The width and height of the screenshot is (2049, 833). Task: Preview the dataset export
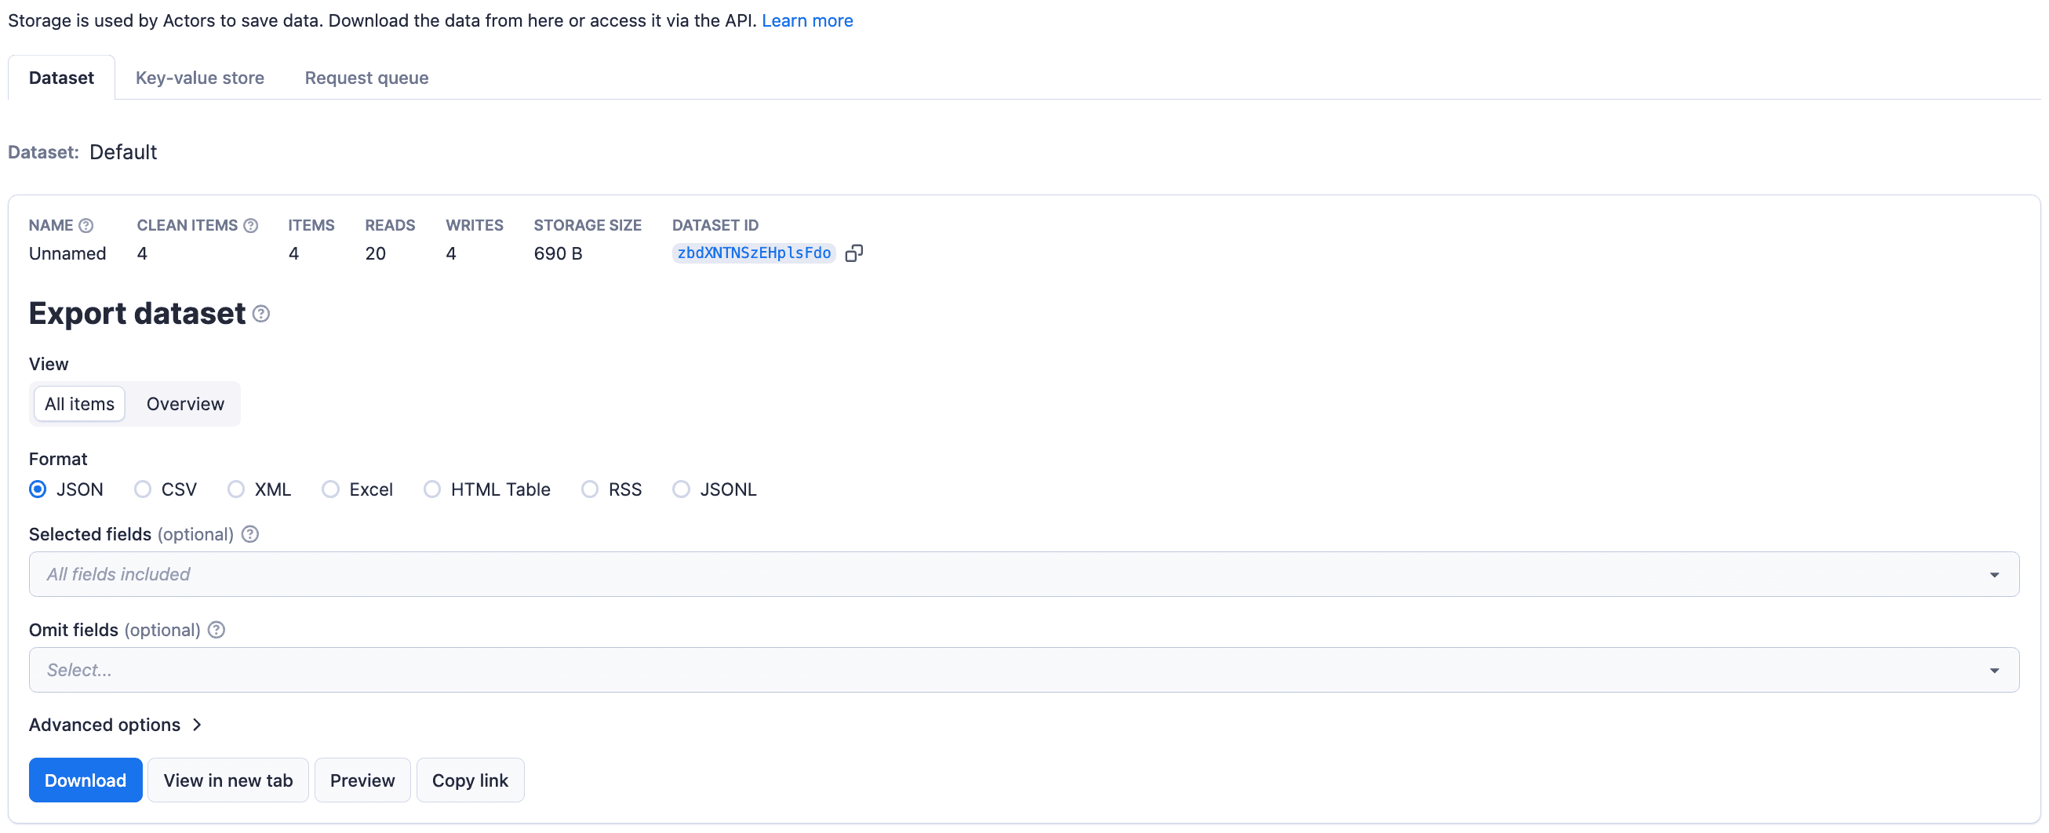click(362, 780)
